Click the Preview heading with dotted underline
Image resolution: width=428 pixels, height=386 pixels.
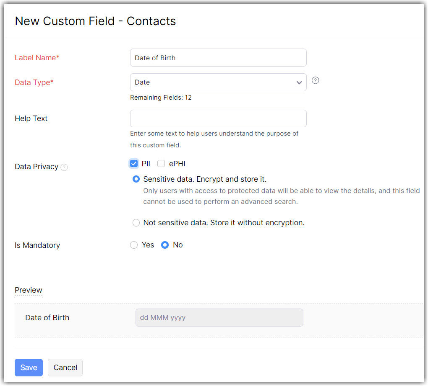[x=29, y=290]
